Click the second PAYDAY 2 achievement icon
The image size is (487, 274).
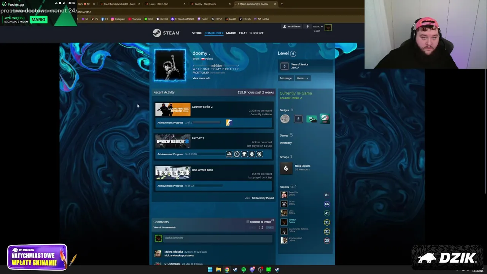tap(237, 154)
